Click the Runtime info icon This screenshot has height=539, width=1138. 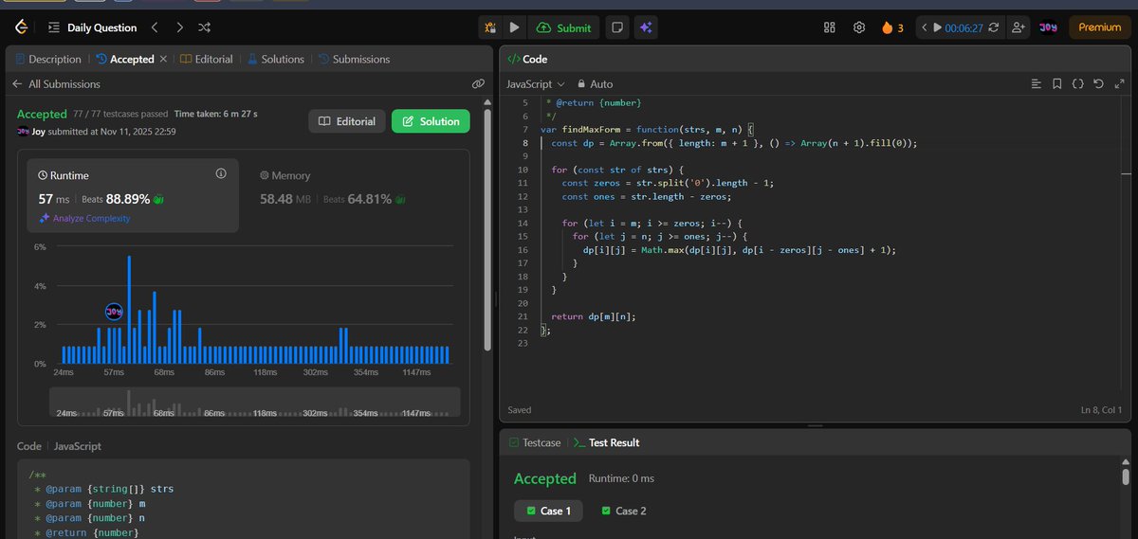221,174
